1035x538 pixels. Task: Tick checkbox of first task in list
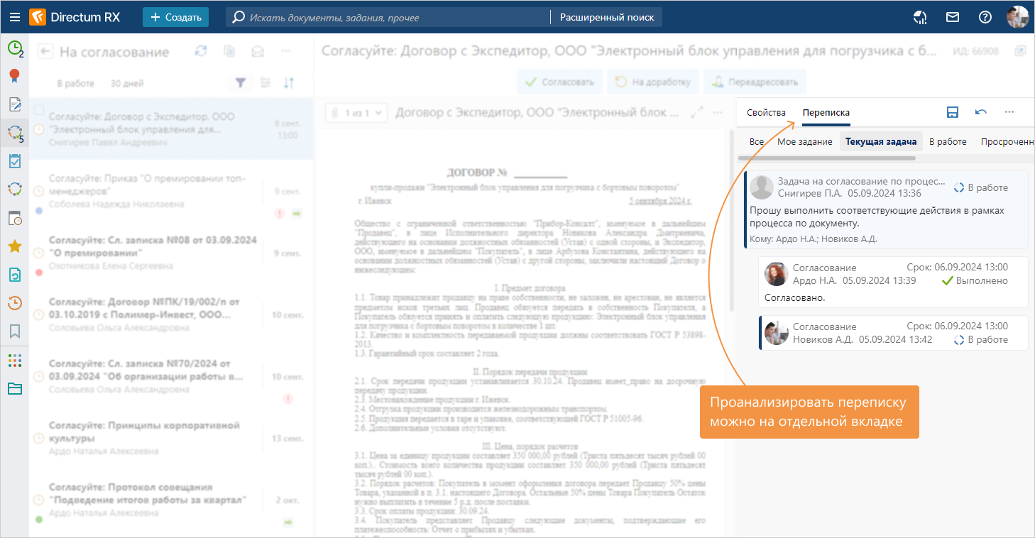tap(39, 110)
